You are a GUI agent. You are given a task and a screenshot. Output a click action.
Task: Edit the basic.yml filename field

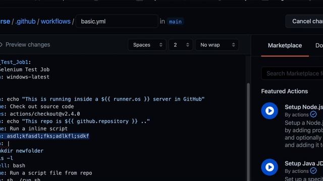tap(117, 21)
